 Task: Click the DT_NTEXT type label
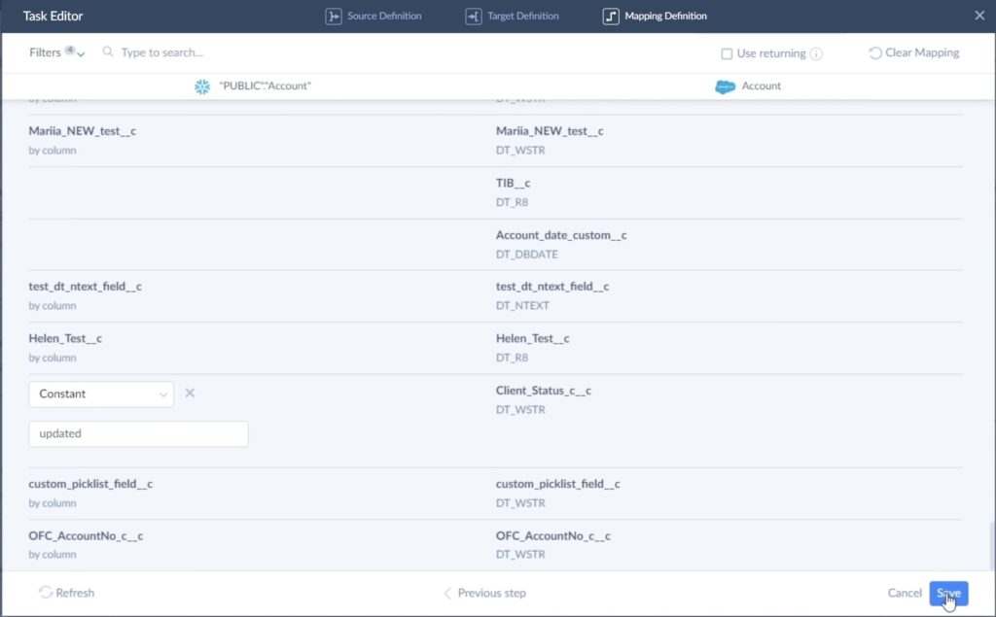tap(522, 305)
